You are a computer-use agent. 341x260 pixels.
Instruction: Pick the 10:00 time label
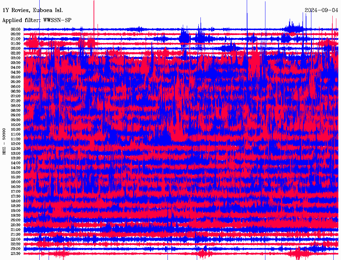[16, 125]
